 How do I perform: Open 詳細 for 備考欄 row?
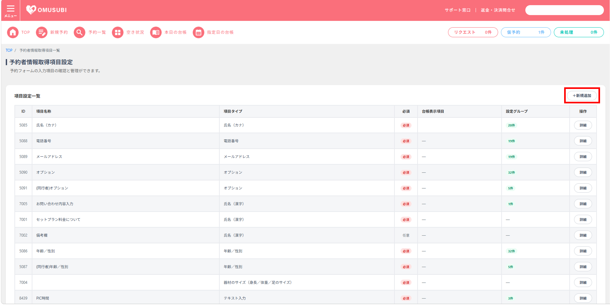click(x=583, y=236)
